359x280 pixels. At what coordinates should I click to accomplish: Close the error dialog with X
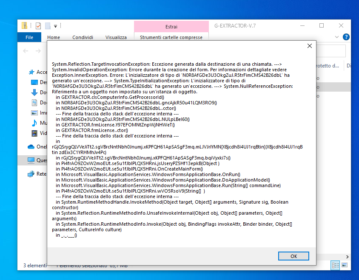(310, 46)
